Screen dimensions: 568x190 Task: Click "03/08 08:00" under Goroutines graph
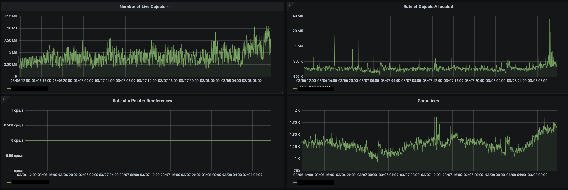point(537,175)
